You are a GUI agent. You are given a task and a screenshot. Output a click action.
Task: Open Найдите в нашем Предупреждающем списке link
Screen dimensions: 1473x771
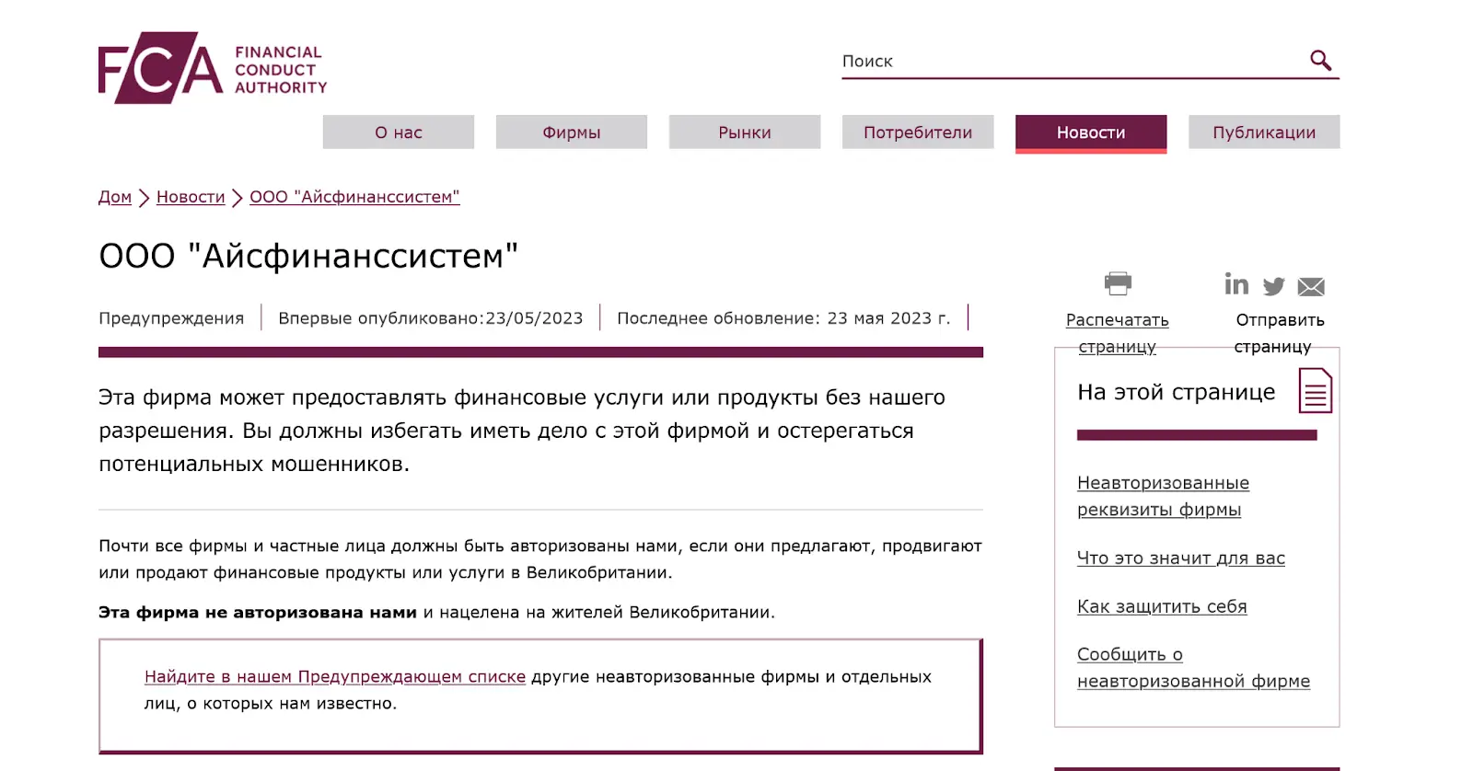(335, 676)
